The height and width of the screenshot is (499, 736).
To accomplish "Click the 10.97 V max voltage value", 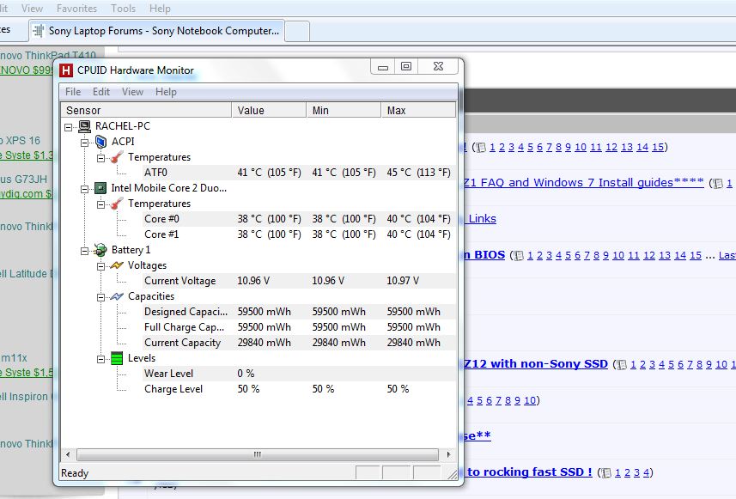I will click(403, 281).
